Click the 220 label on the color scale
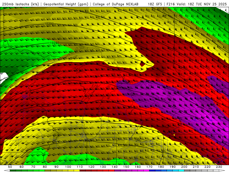The width and height of the screenshot is (229, 172). point(207,167)
